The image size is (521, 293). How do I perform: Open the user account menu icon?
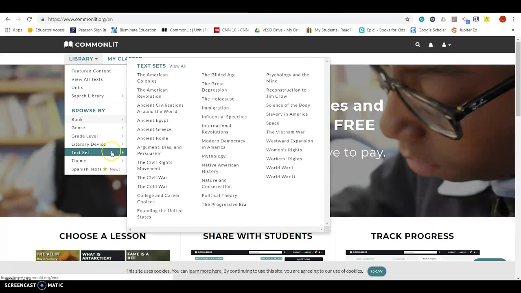tap(446, 45)
